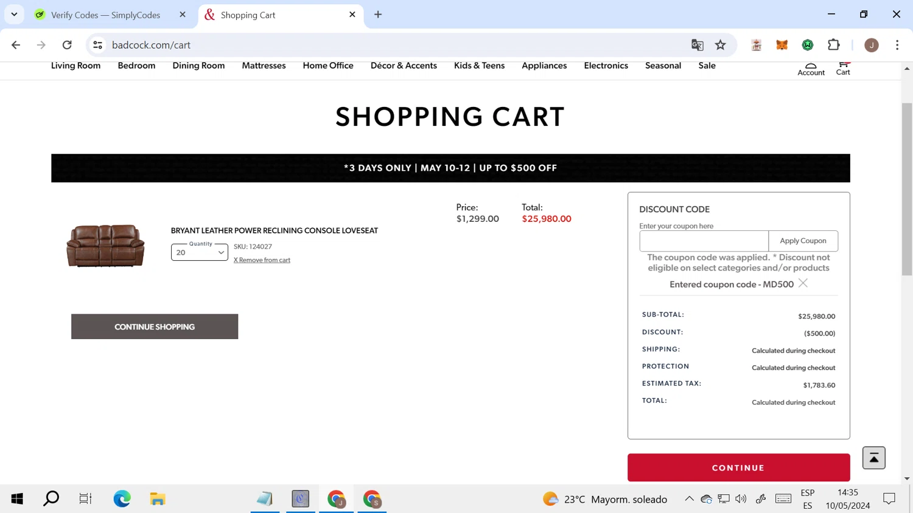913x513 pixels.
Task: Open Chrome three-dot menu
Action: tap(897, 45)
